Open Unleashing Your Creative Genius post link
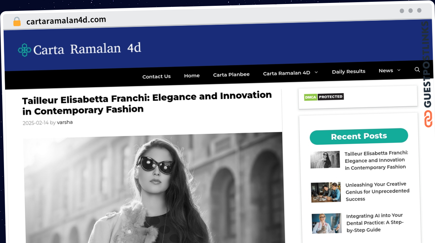Screen dimensions: 435x243 (377, 191)
